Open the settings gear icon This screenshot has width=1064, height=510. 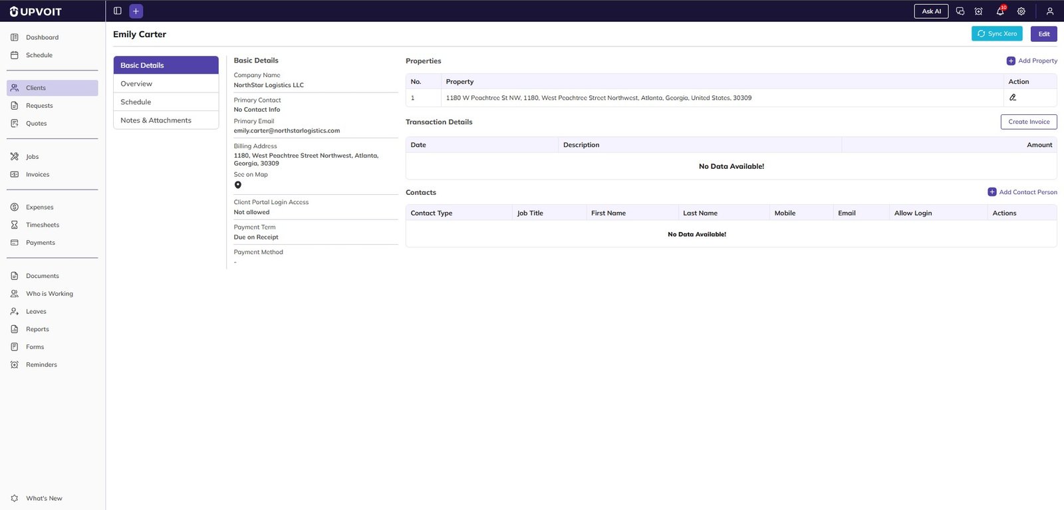tap(1021, 11)
